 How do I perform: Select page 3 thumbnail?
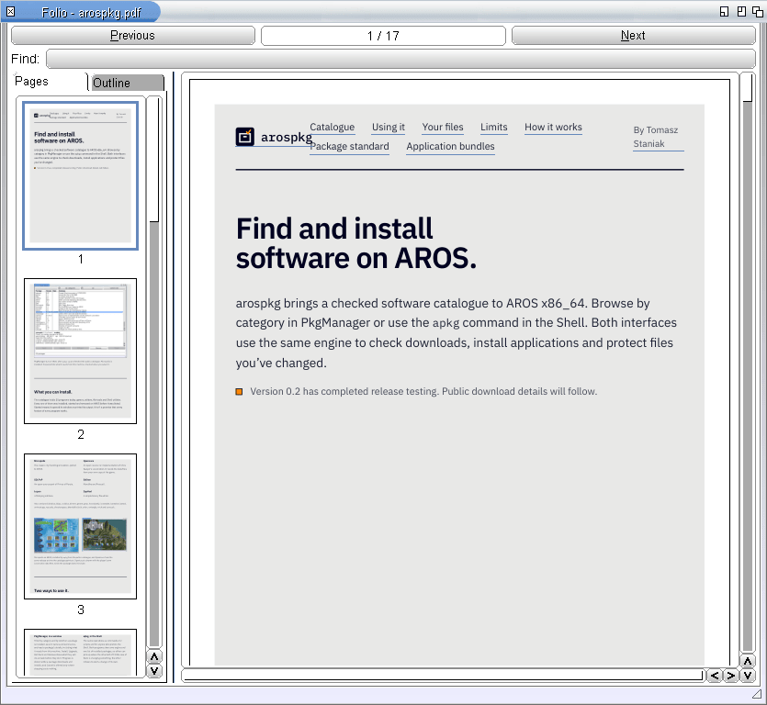80,526
